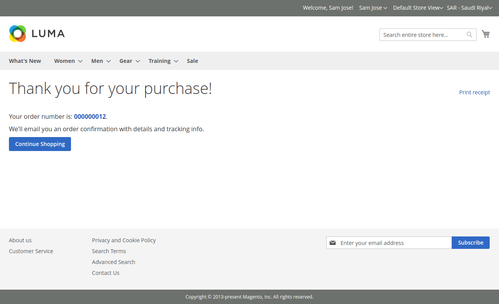Click the Continue Shopping button
499x304 pixels.
click(40, 144)
